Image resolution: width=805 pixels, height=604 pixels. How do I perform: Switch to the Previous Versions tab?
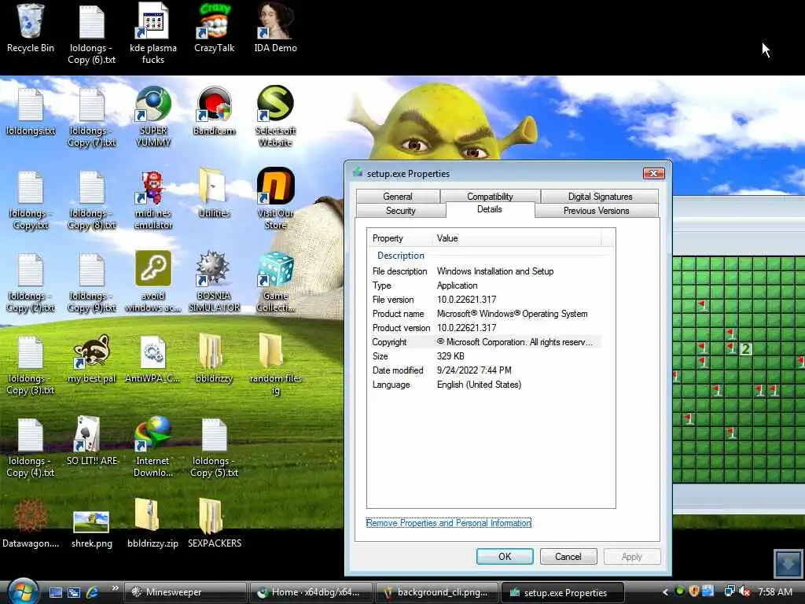[x=596, y=211]
